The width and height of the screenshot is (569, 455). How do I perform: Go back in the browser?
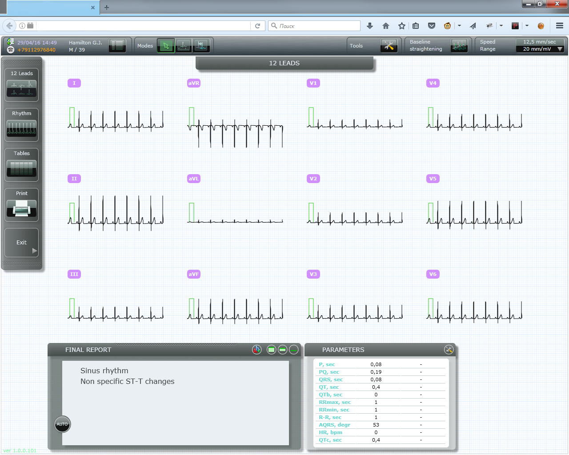pos(9,26)
